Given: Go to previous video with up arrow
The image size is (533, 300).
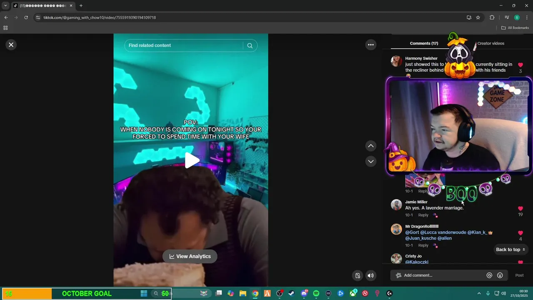Looking at the screenshot, I should (371, 146).
